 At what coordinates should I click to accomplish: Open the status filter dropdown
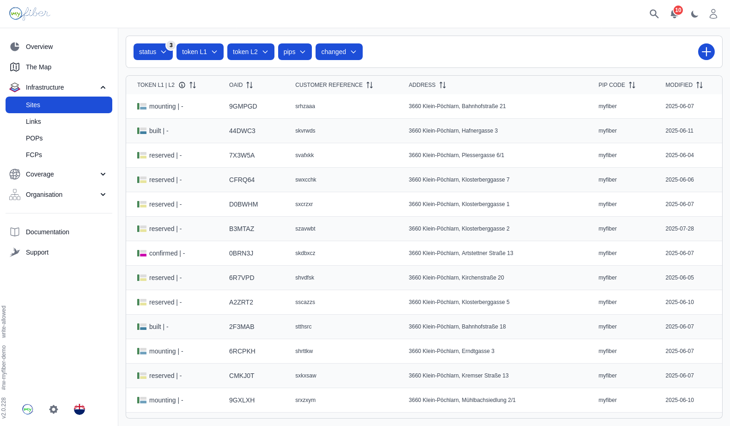click(x=152, y=52)
